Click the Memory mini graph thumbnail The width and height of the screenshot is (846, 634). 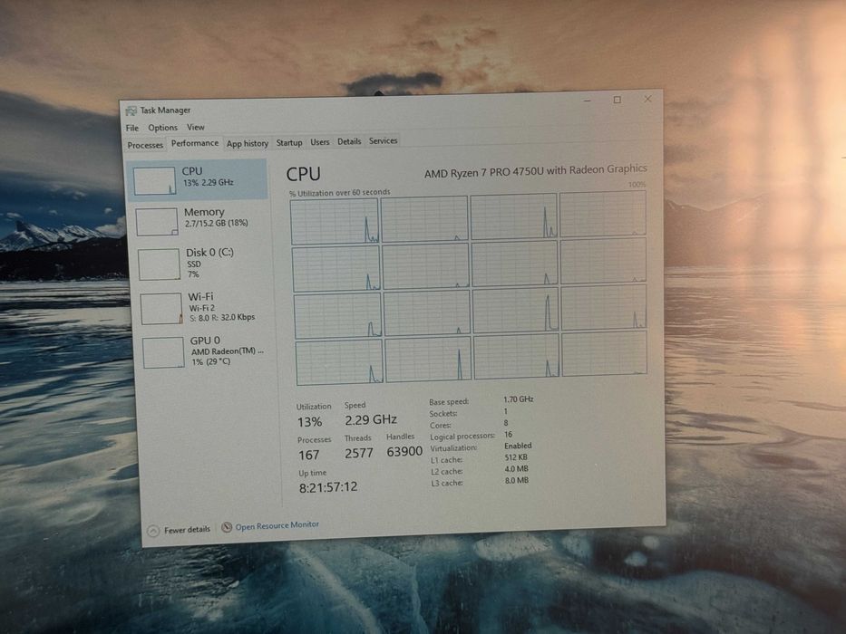(157, 222)
